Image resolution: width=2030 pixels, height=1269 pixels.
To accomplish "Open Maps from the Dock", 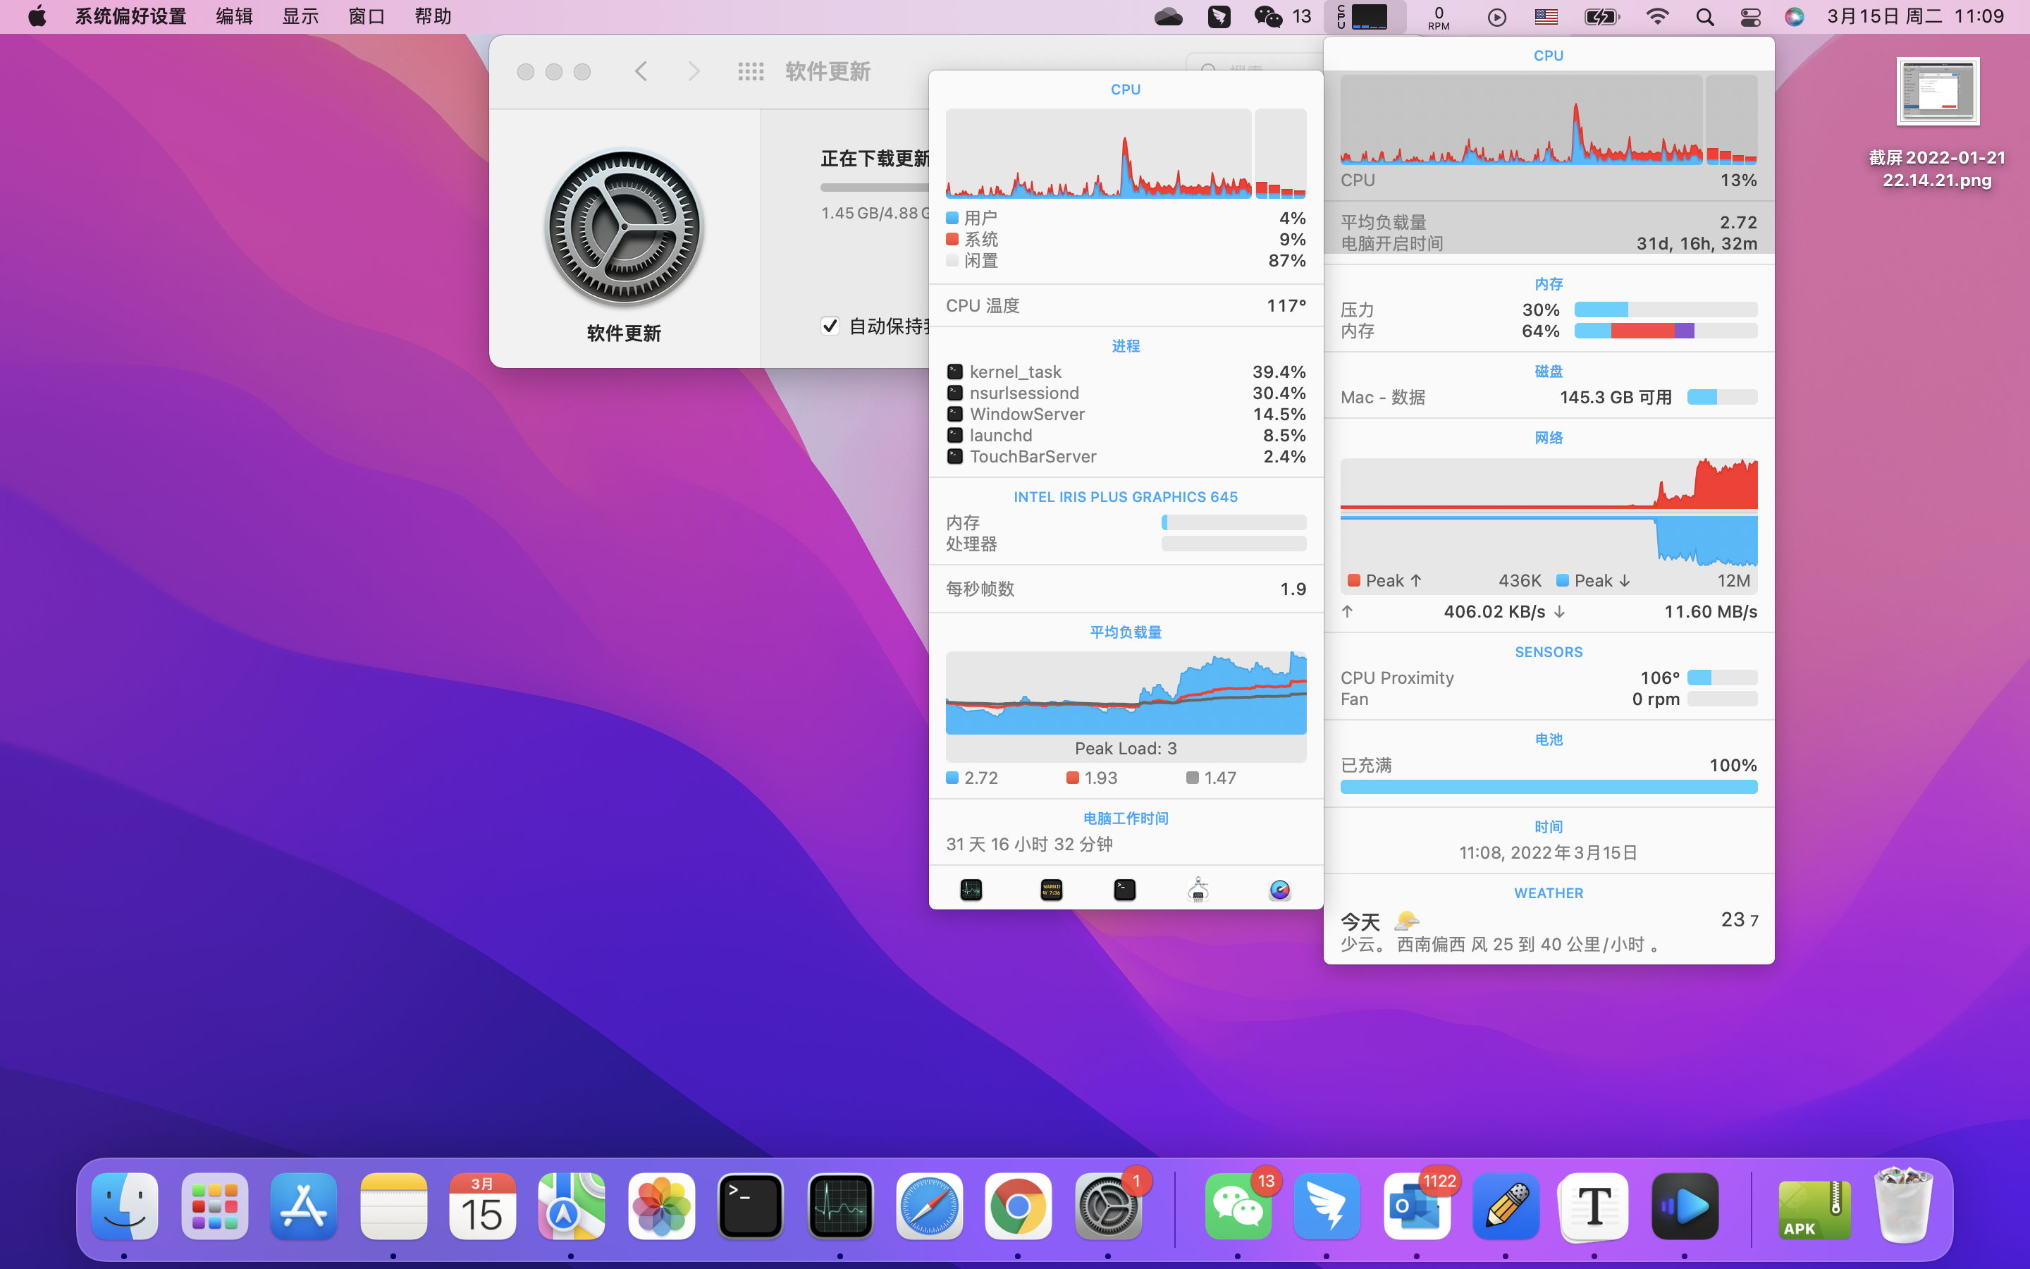I will [571, 1206].
